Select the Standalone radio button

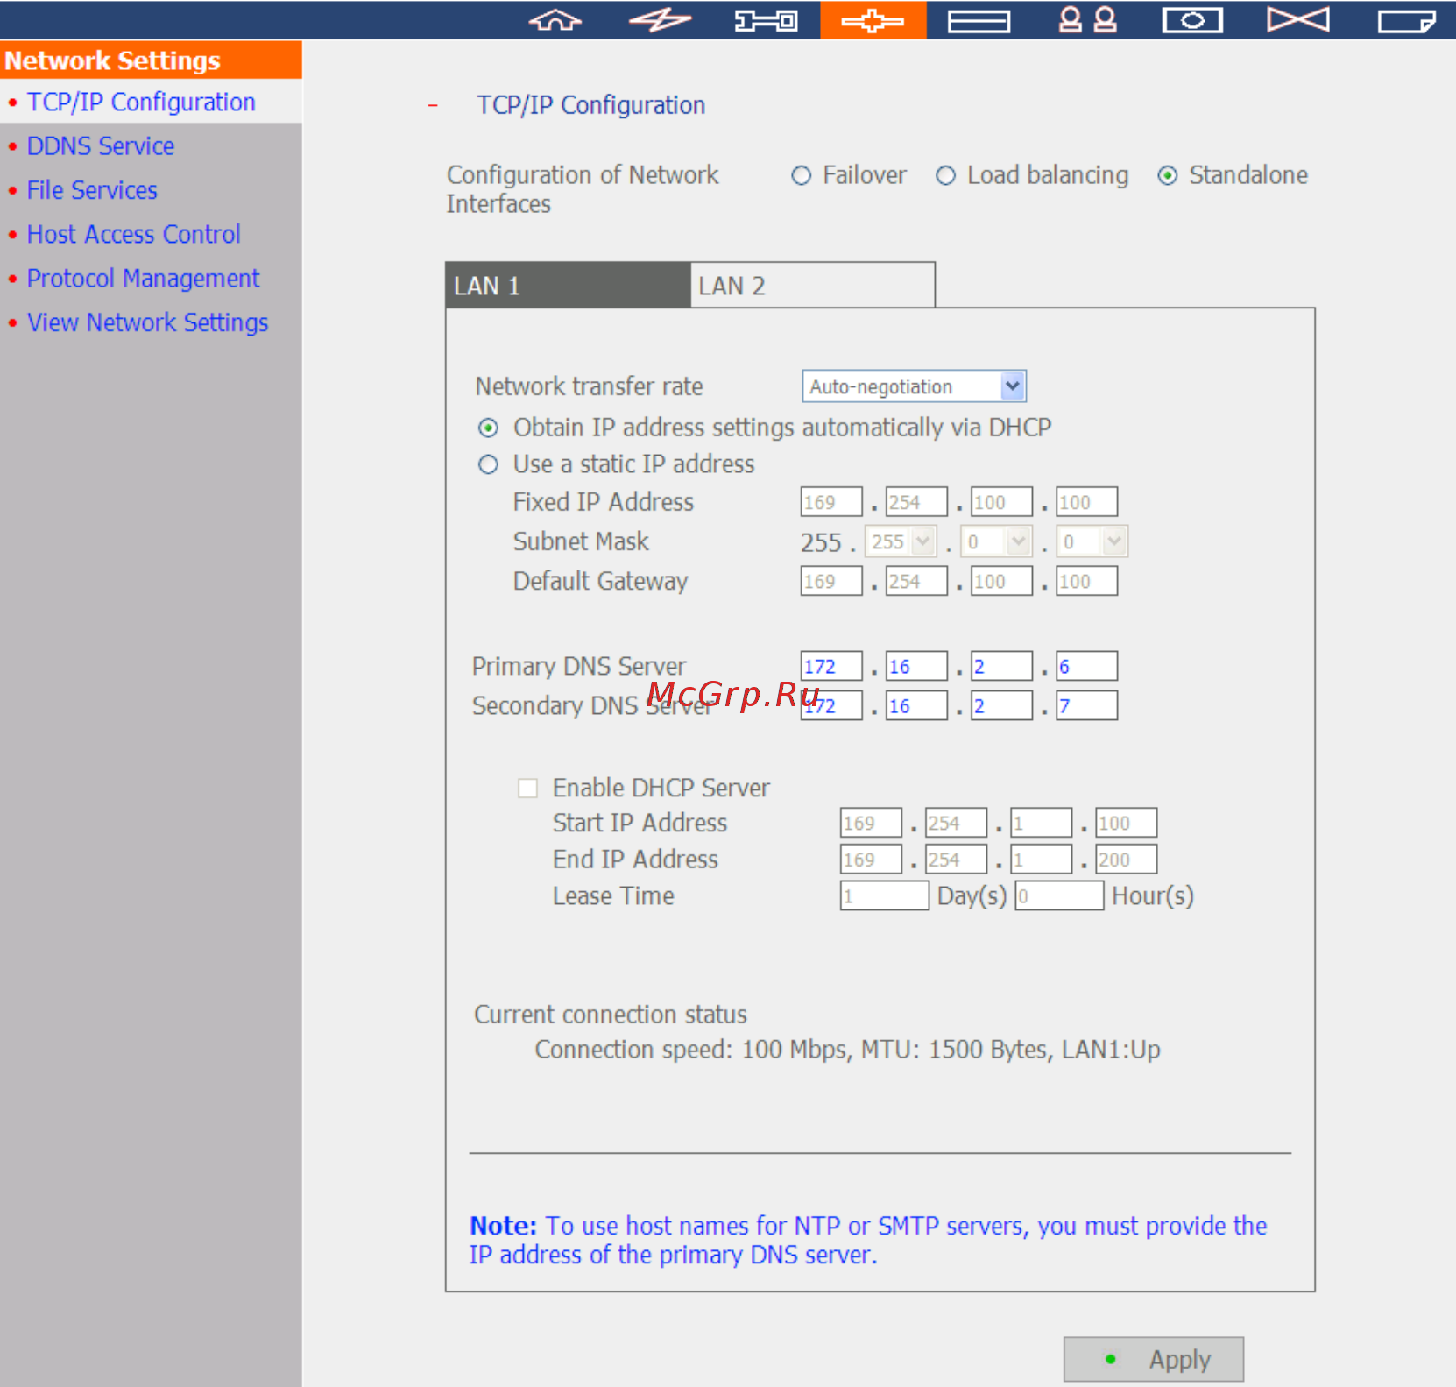coord(1167,176)
